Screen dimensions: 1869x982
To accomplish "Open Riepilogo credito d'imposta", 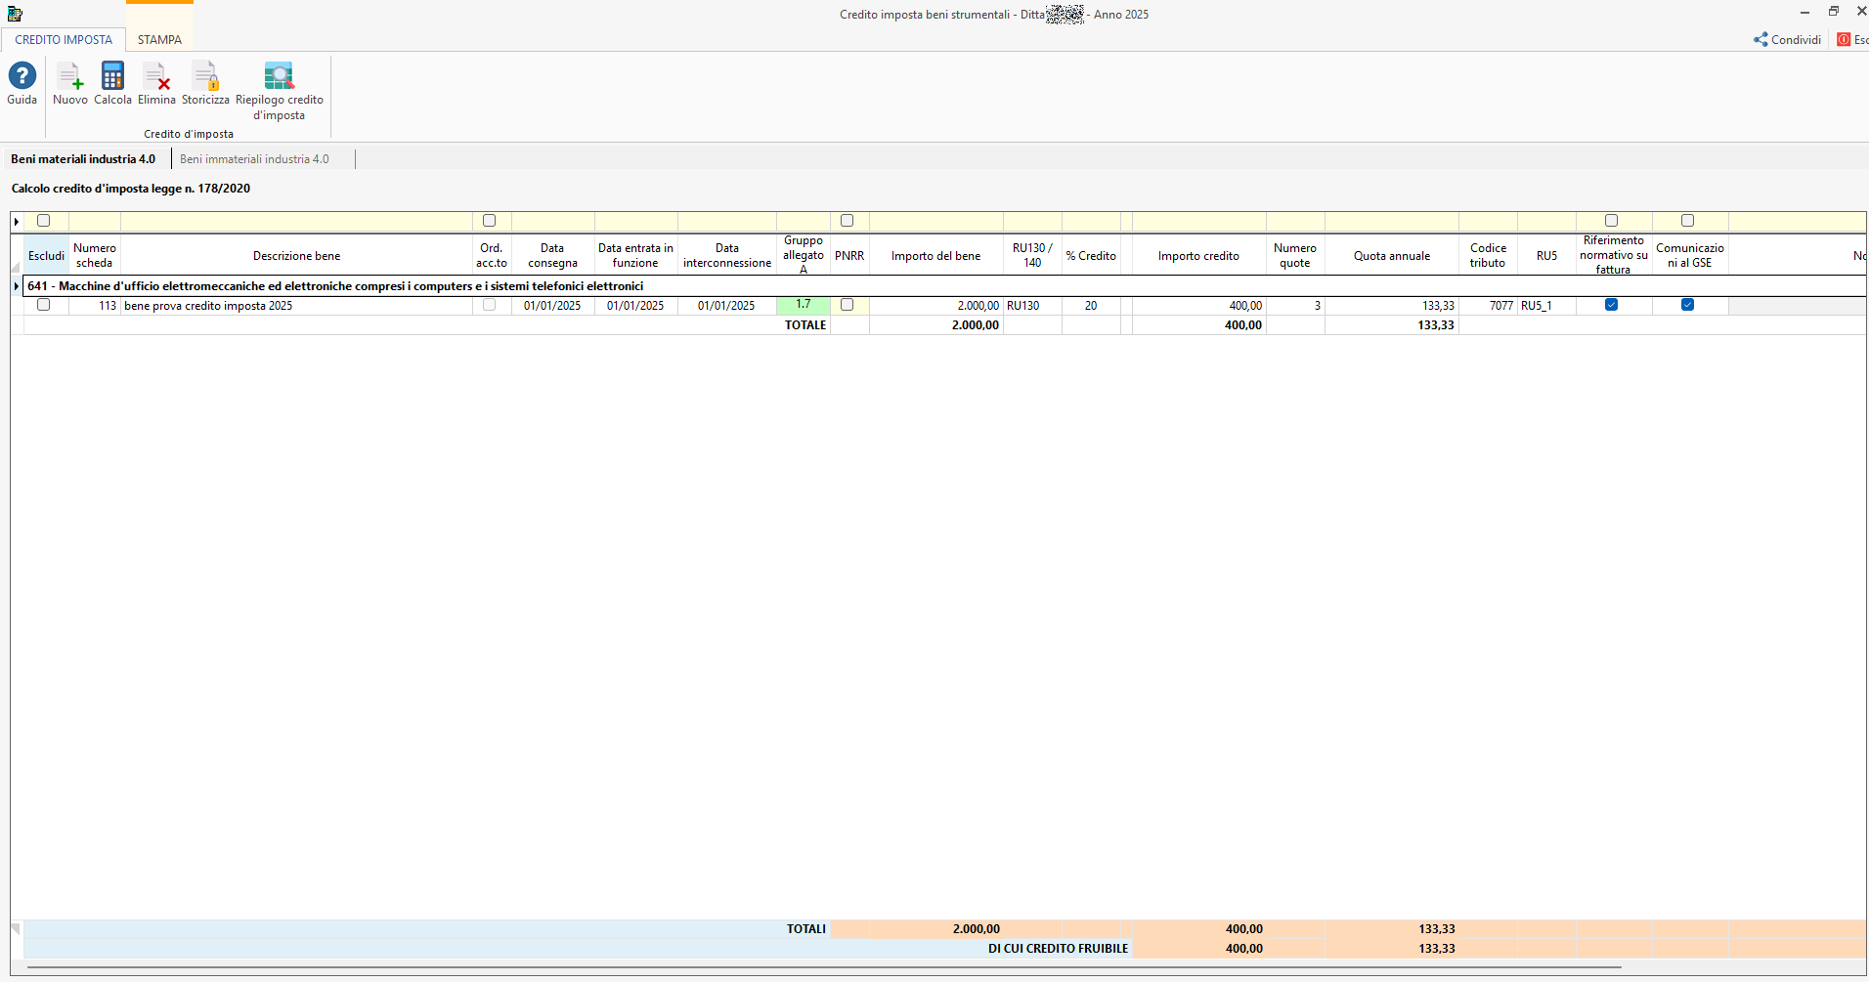I will pos(279,76).
